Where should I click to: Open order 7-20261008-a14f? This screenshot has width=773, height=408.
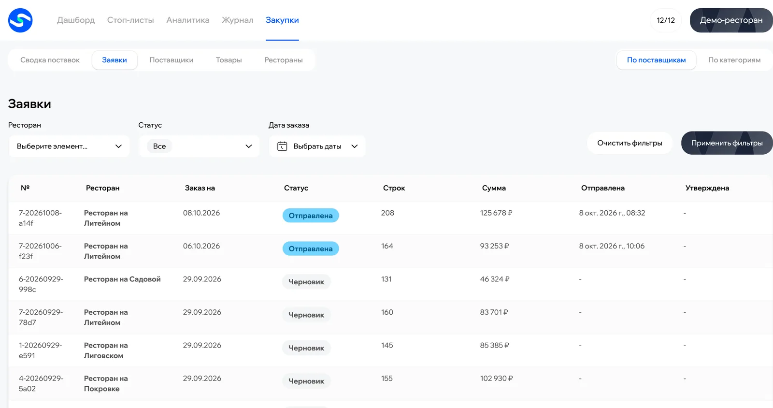[41, 218]
